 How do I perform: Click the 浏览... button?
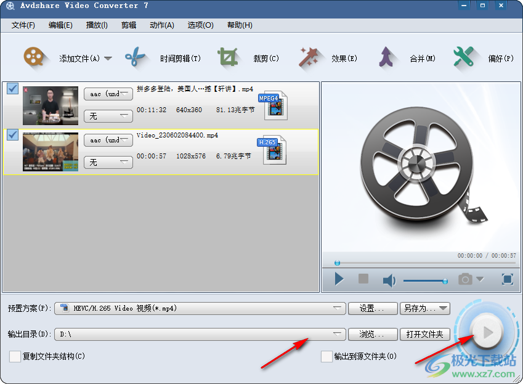[373, 334]
